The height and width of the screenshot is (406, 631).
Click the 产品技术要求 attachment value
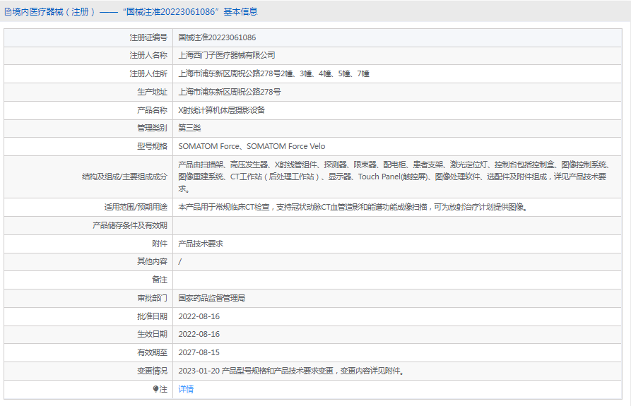pos(201,244)
